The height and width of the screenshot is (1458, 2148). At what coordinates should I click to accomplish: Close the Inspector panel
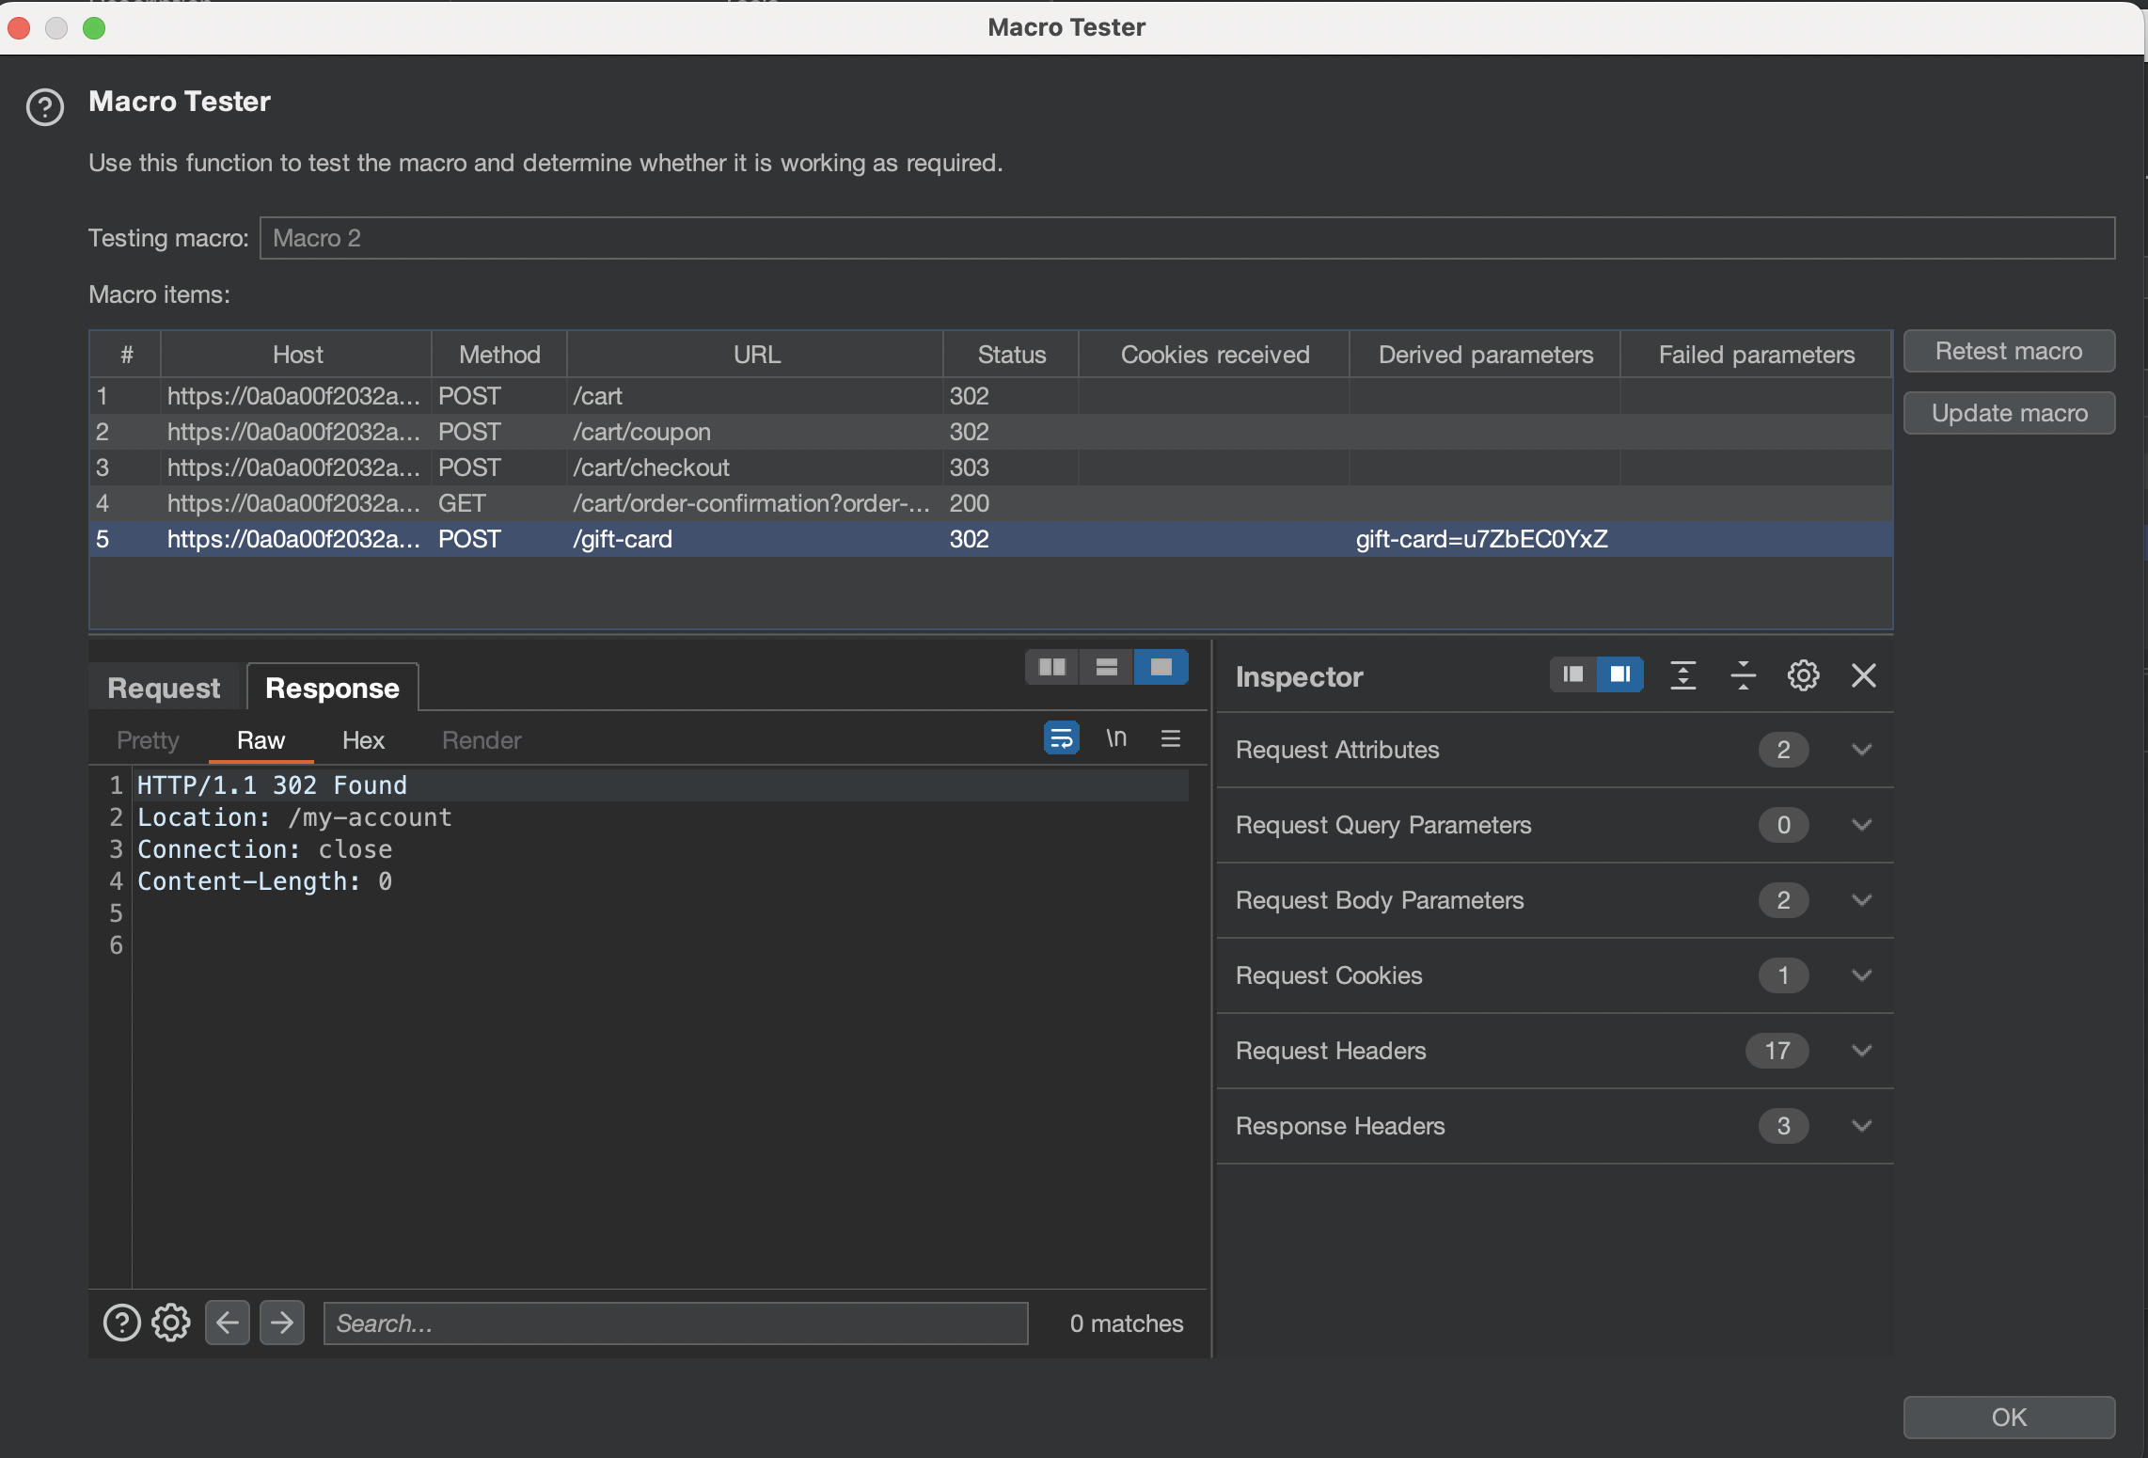pyautogui.click(x=1863, y=675)
